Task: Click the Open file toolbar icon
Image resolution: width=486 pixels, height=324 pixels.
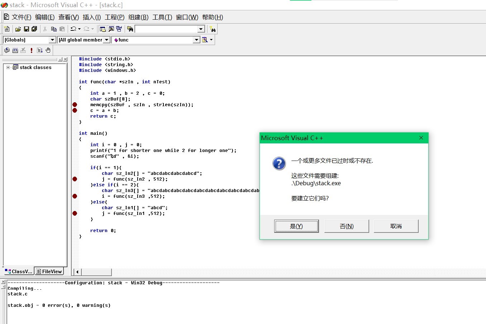Action: click(18, 29)
